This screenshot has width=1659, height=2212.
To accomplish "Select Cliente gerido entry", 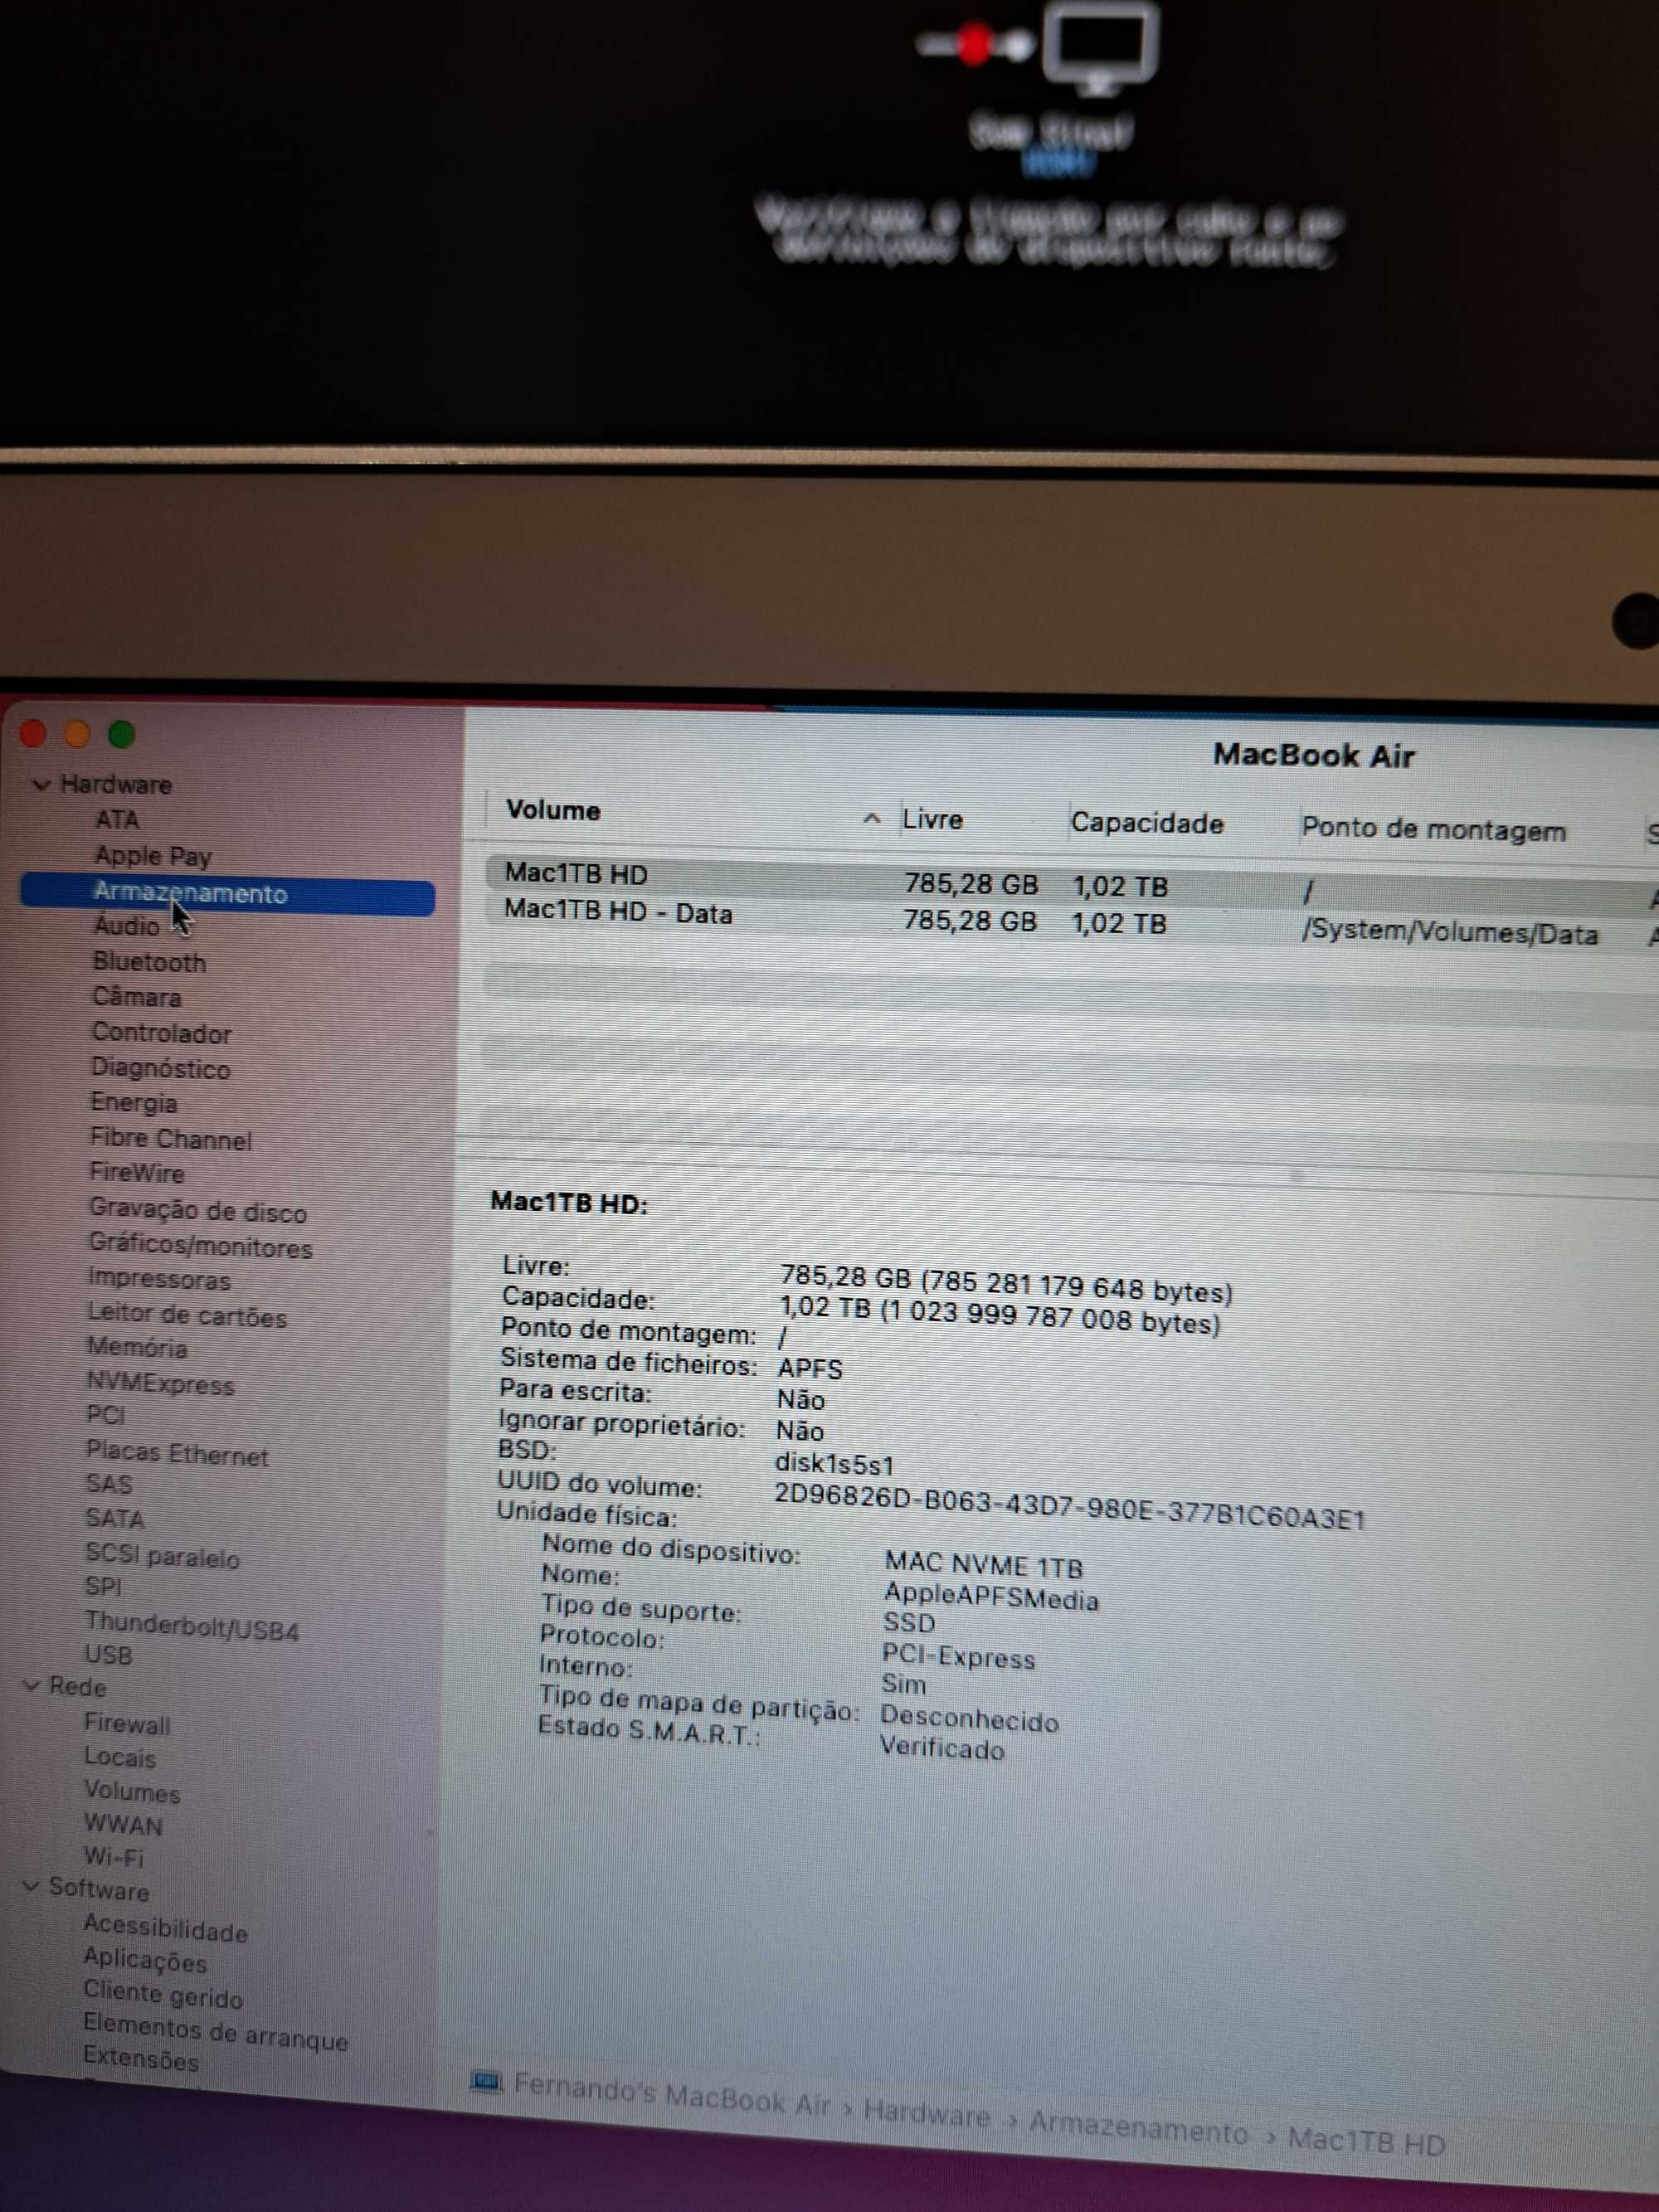I will coord(163,1996).
